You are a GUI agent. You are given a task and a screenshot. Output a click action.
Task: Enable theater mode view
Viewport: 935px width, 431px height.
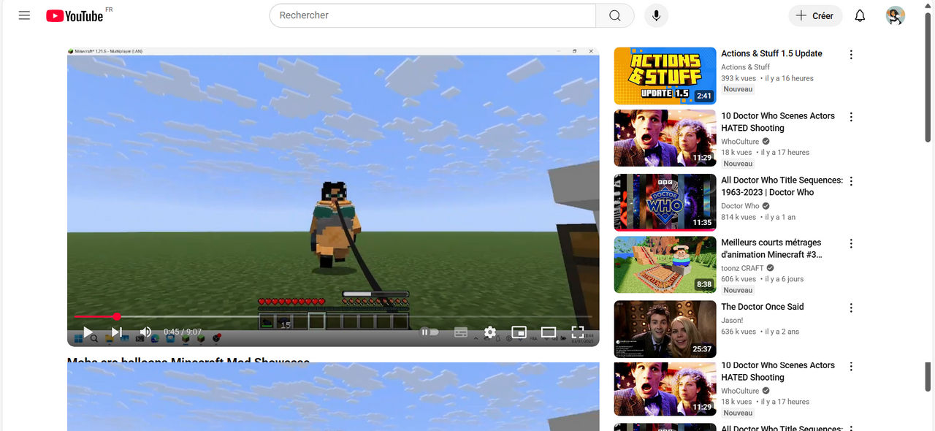(x=549, y=332)
